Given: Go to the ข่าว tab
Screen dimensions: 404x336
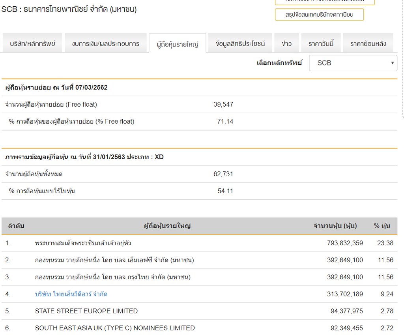Looking at the screenshot, I should click(286, 43).
